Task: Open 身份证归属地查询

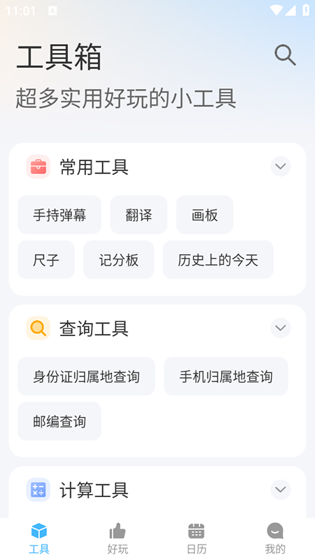Action: (x=86, y=376)
